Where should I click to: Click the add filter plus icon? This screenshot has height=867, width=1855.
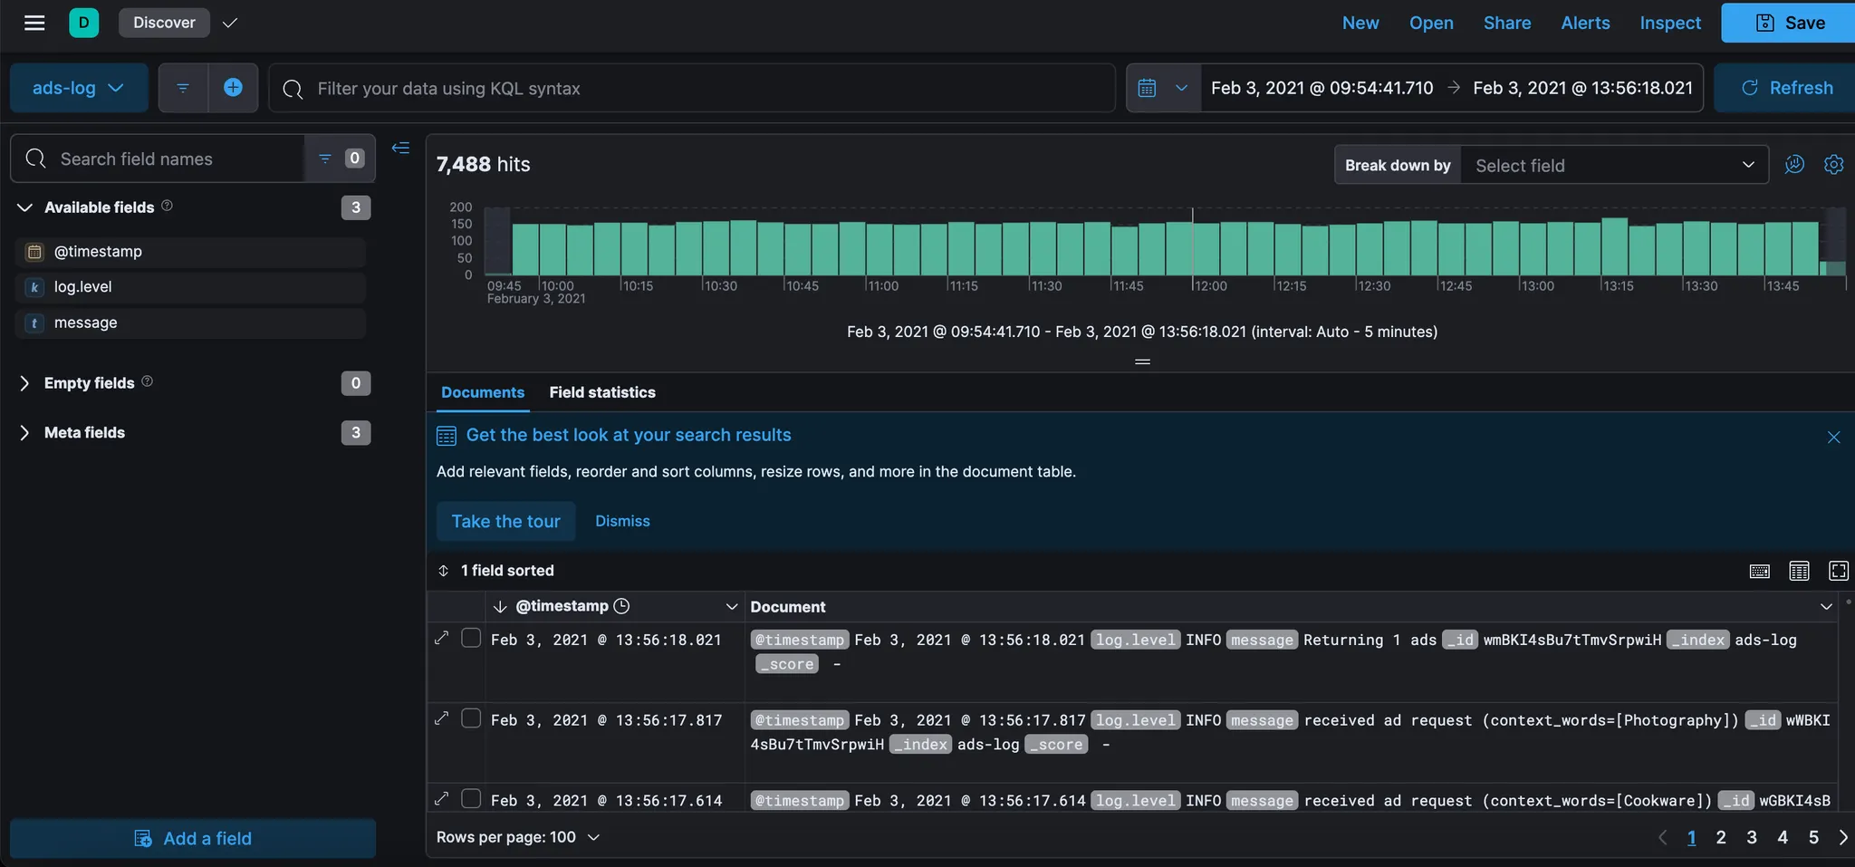(x=233, y=88)
